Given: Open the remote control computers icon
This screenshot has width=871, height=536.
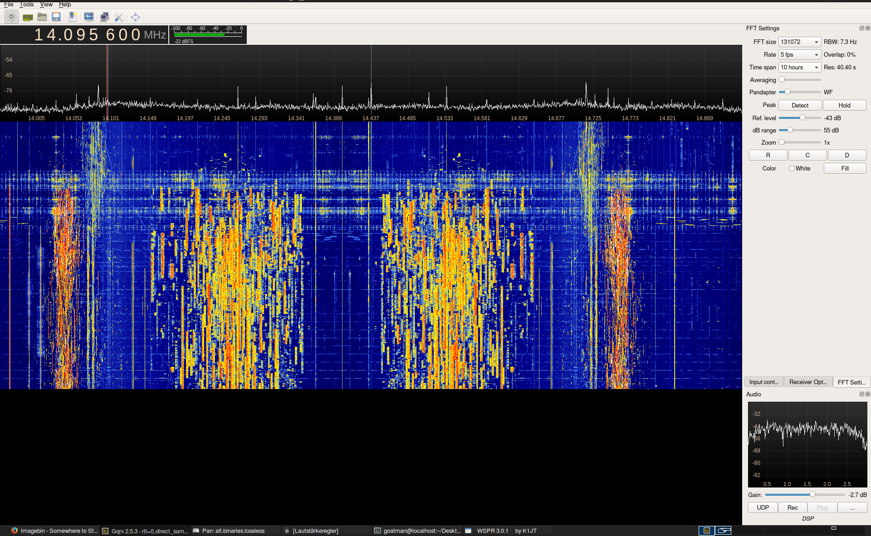Looking at the screenshot, I should click(x=104, y=17).
